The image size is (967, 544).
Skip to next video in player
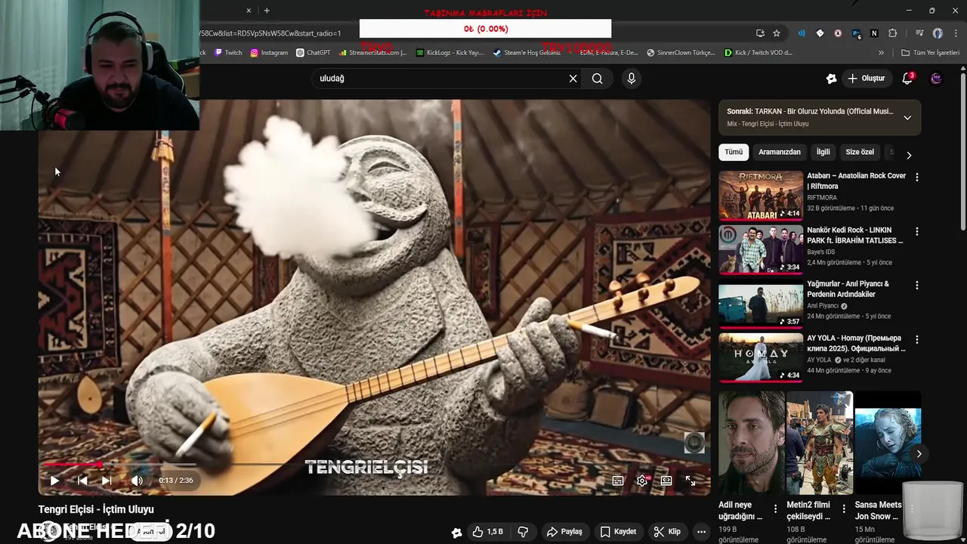(107, 481)
